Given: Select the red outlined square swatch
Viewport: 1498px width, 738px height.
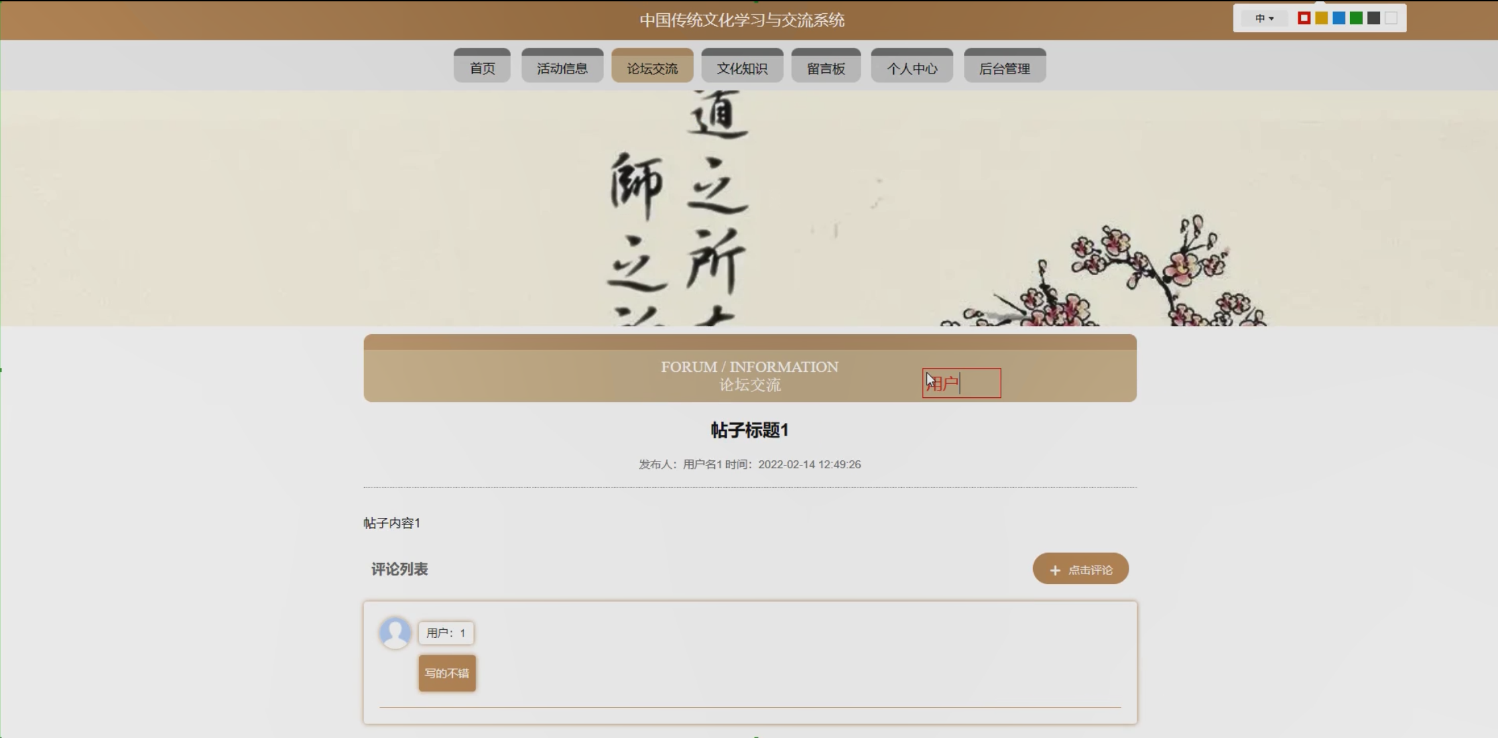Looking at the screenshot, I should (1304, 19).
